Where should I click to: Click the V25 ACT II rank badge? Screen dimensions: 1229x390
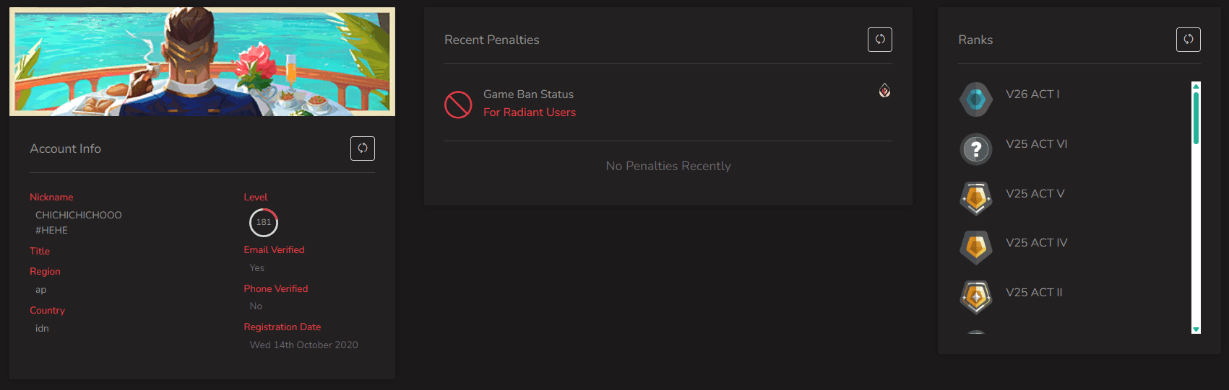click(976, 297)
